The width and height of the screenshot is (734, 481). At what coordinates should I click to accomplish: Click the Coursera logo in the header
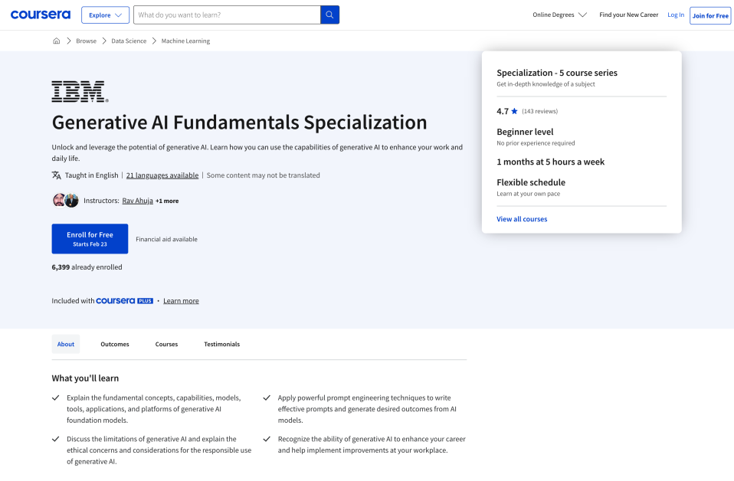click(x=40, y=15)
